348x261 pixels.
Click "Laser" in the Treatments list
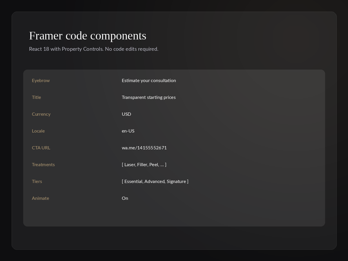click(x=130, y=165)
